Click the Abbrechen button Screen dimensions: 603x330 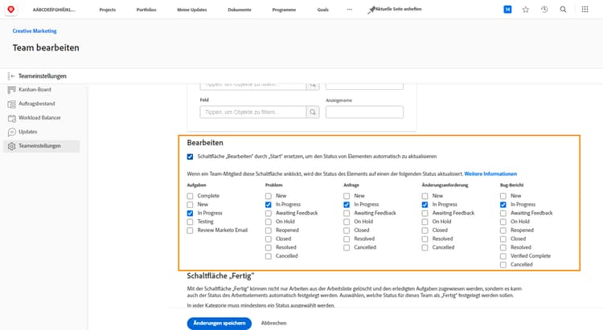pos(274,324)
